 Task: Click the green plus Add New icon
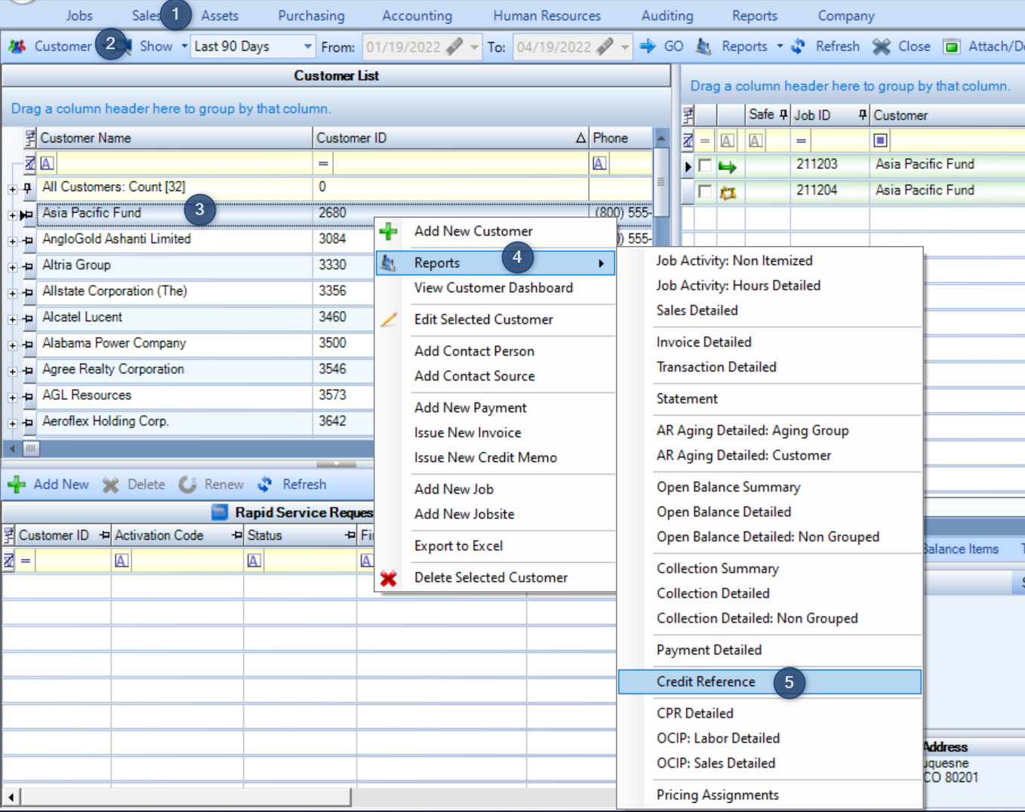17,484
